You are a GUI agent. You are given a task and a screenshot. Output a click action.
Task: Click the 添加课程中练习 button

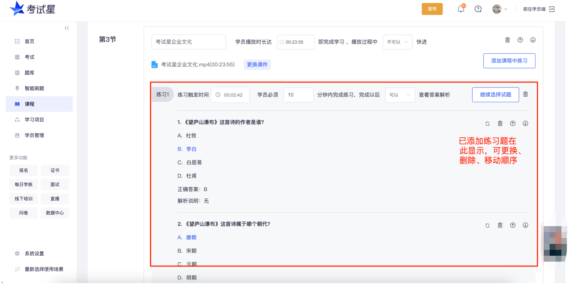509,61
